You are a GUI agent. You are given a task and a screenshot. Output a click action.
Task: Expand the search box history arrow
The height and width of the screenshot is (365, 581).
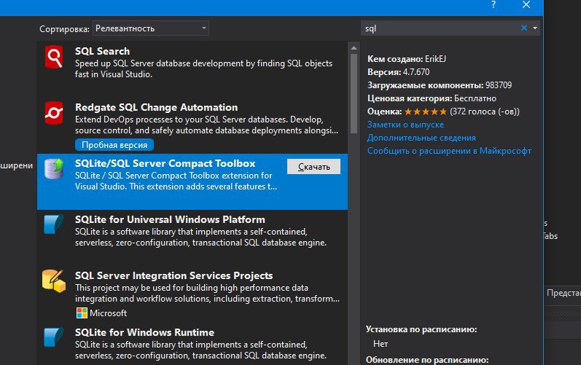click(x=535, y=28)
